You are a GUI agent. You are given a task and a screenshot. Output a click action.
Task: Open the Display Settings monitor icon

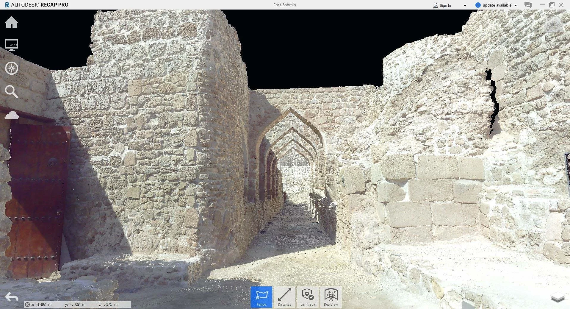[x=12, y=45]
